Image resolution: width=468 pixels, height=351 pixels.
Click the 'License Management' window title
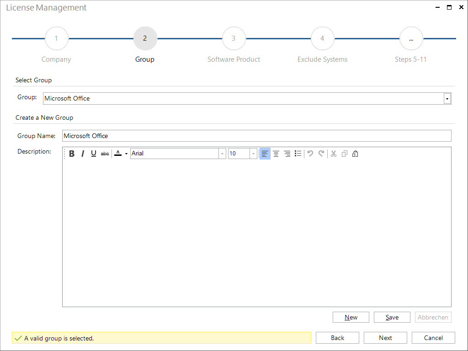click(46, 7)
